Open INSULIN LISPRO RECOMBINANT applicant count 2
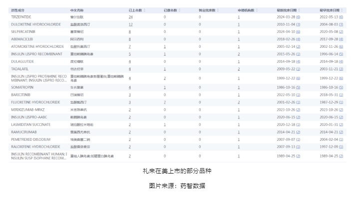The height and width of the screenshot is (199, 353). pyautogui.click(x=239, y=54)
